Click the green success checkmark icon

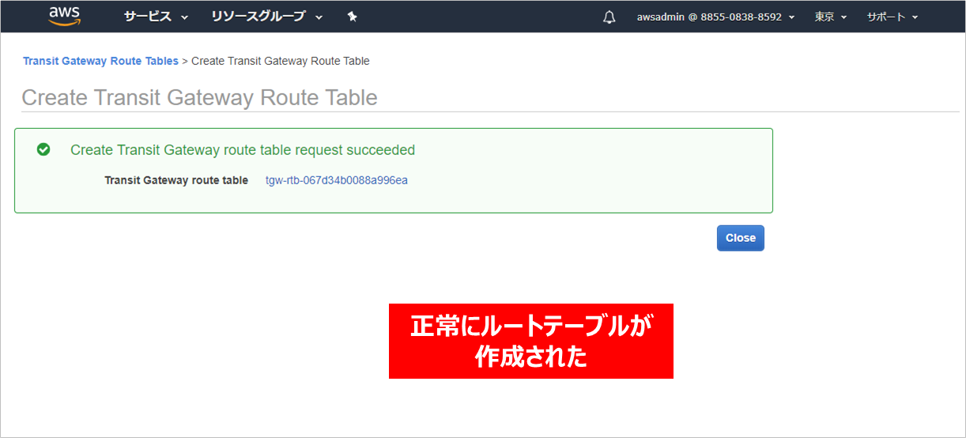pyautogui.click(x=43, y=149)
